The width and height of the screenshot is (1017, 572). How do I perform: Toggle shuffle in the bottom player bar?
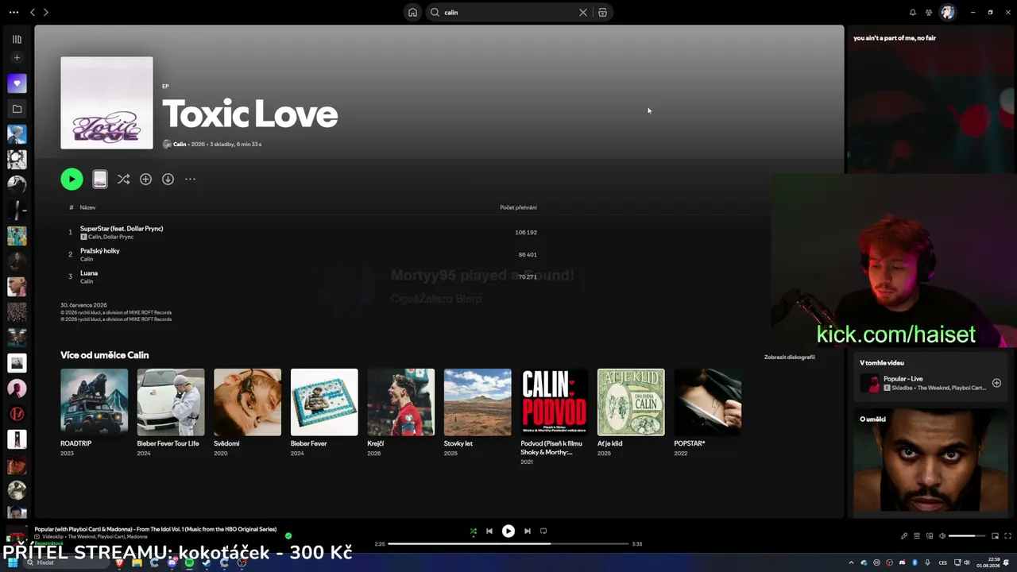pyautogui.click(x=474, y=531)
